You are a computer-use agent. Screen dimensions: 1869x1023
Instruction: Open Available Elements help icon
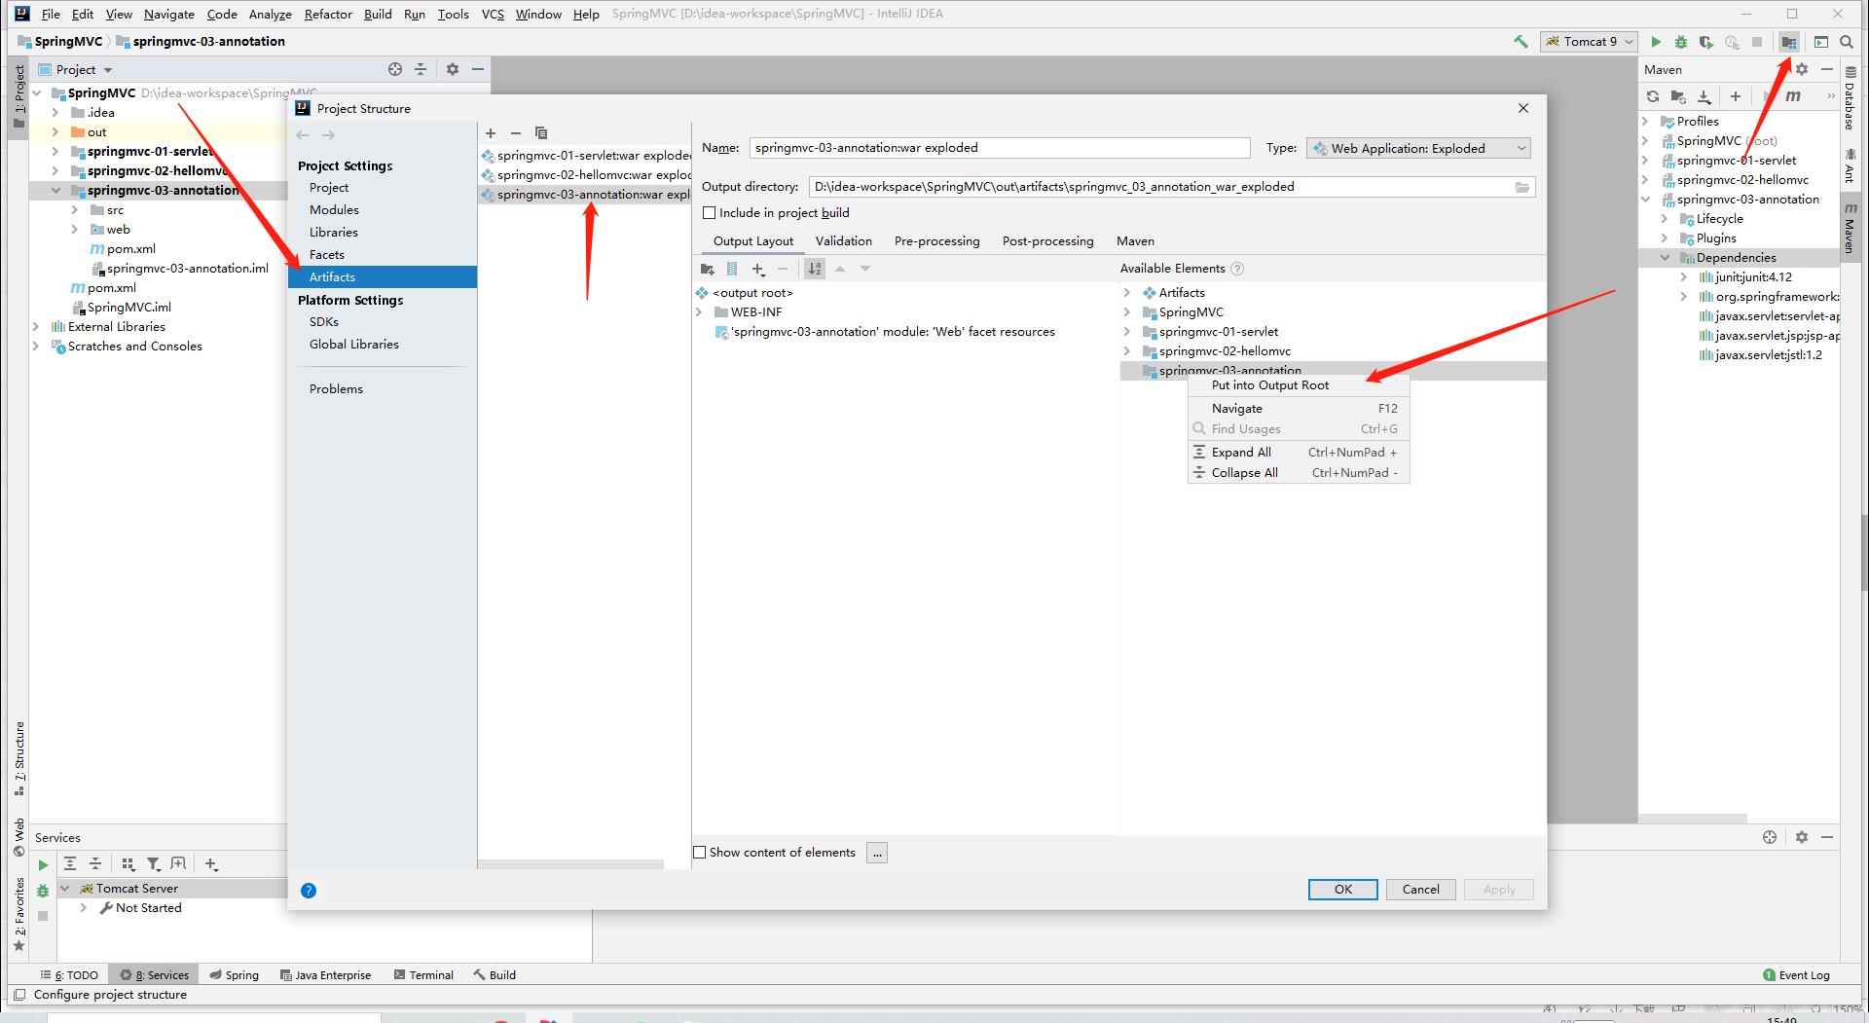coord(1237,269)
